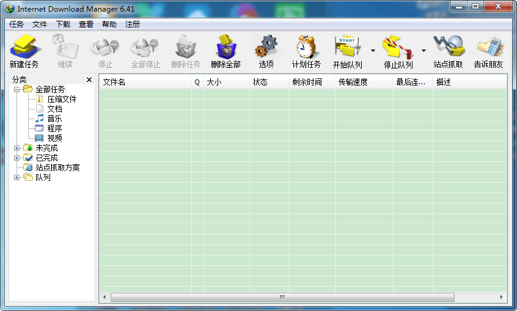Open the 计划任务 scheduler clock icon
This screenshot has height=311, width=517.
306,46
